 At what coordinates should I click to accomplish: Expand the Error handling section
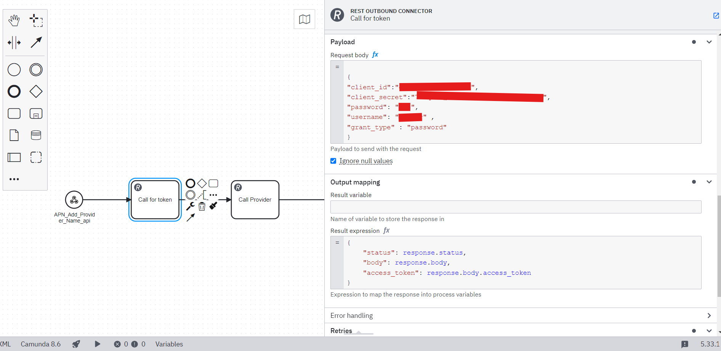[x=709, y=316]
